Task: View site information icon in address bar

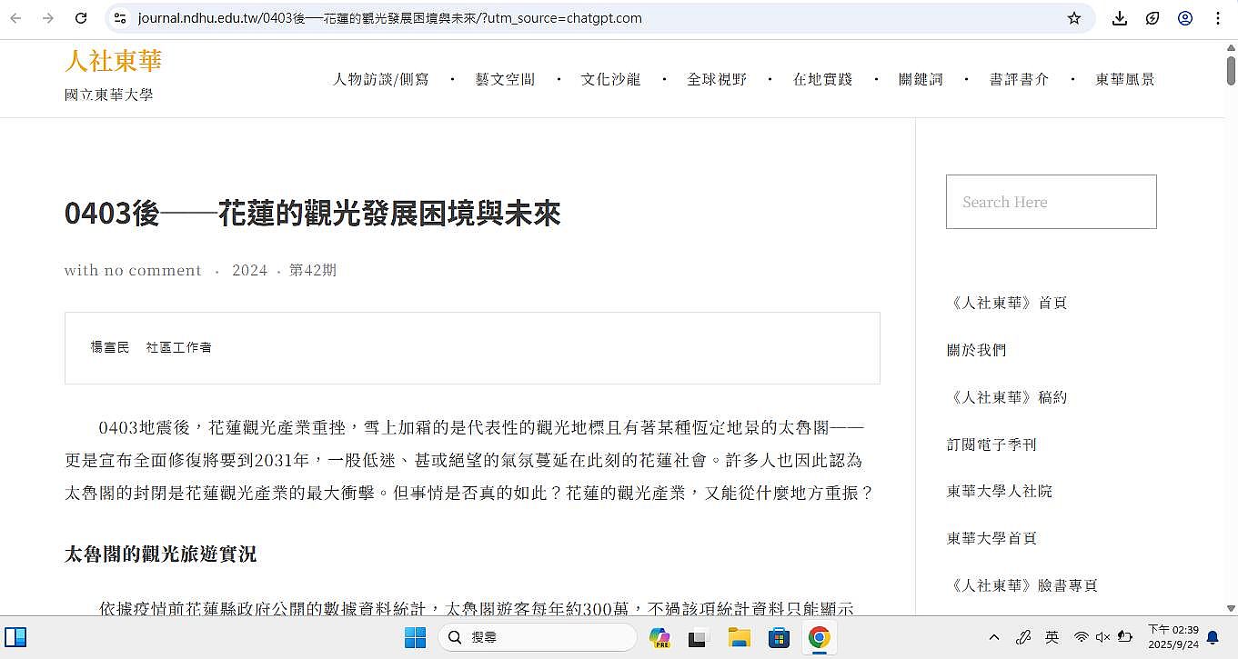Action: [119, 18]
